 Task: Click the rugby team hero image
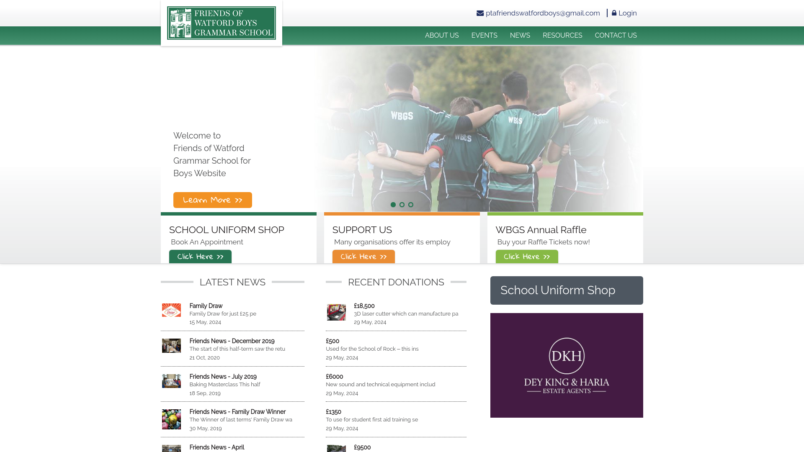479,128
